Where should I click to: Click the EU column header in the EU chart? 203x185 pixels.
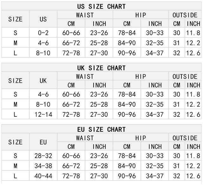[x=43, y=142]
